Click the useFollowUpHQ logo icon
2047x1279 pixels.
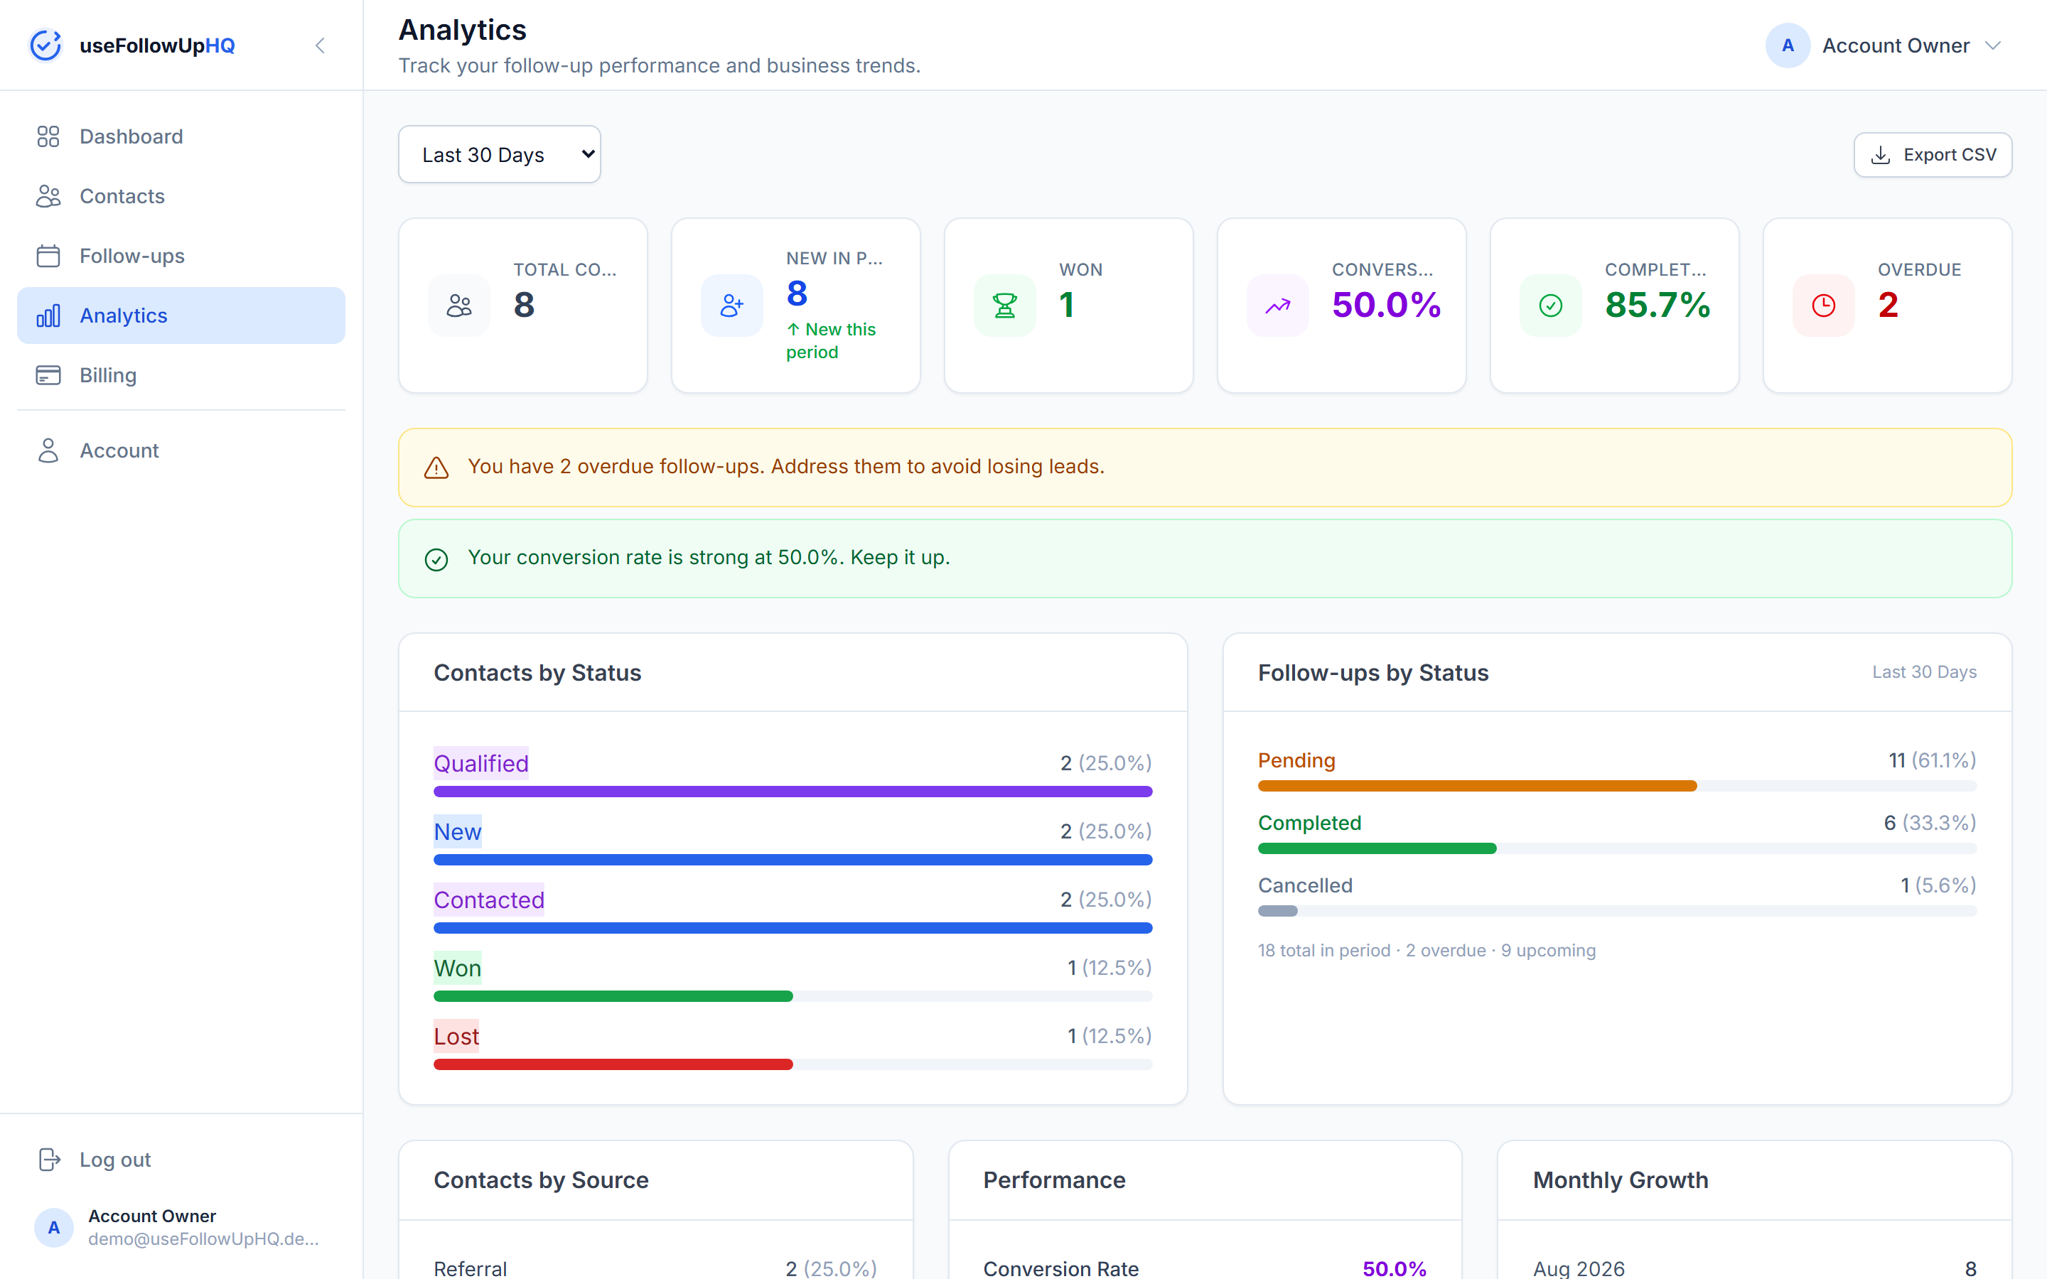(45, 45)
